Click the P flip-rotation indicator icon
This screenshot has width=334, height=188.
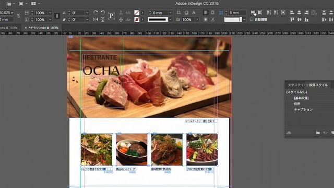tap(111, 16)
